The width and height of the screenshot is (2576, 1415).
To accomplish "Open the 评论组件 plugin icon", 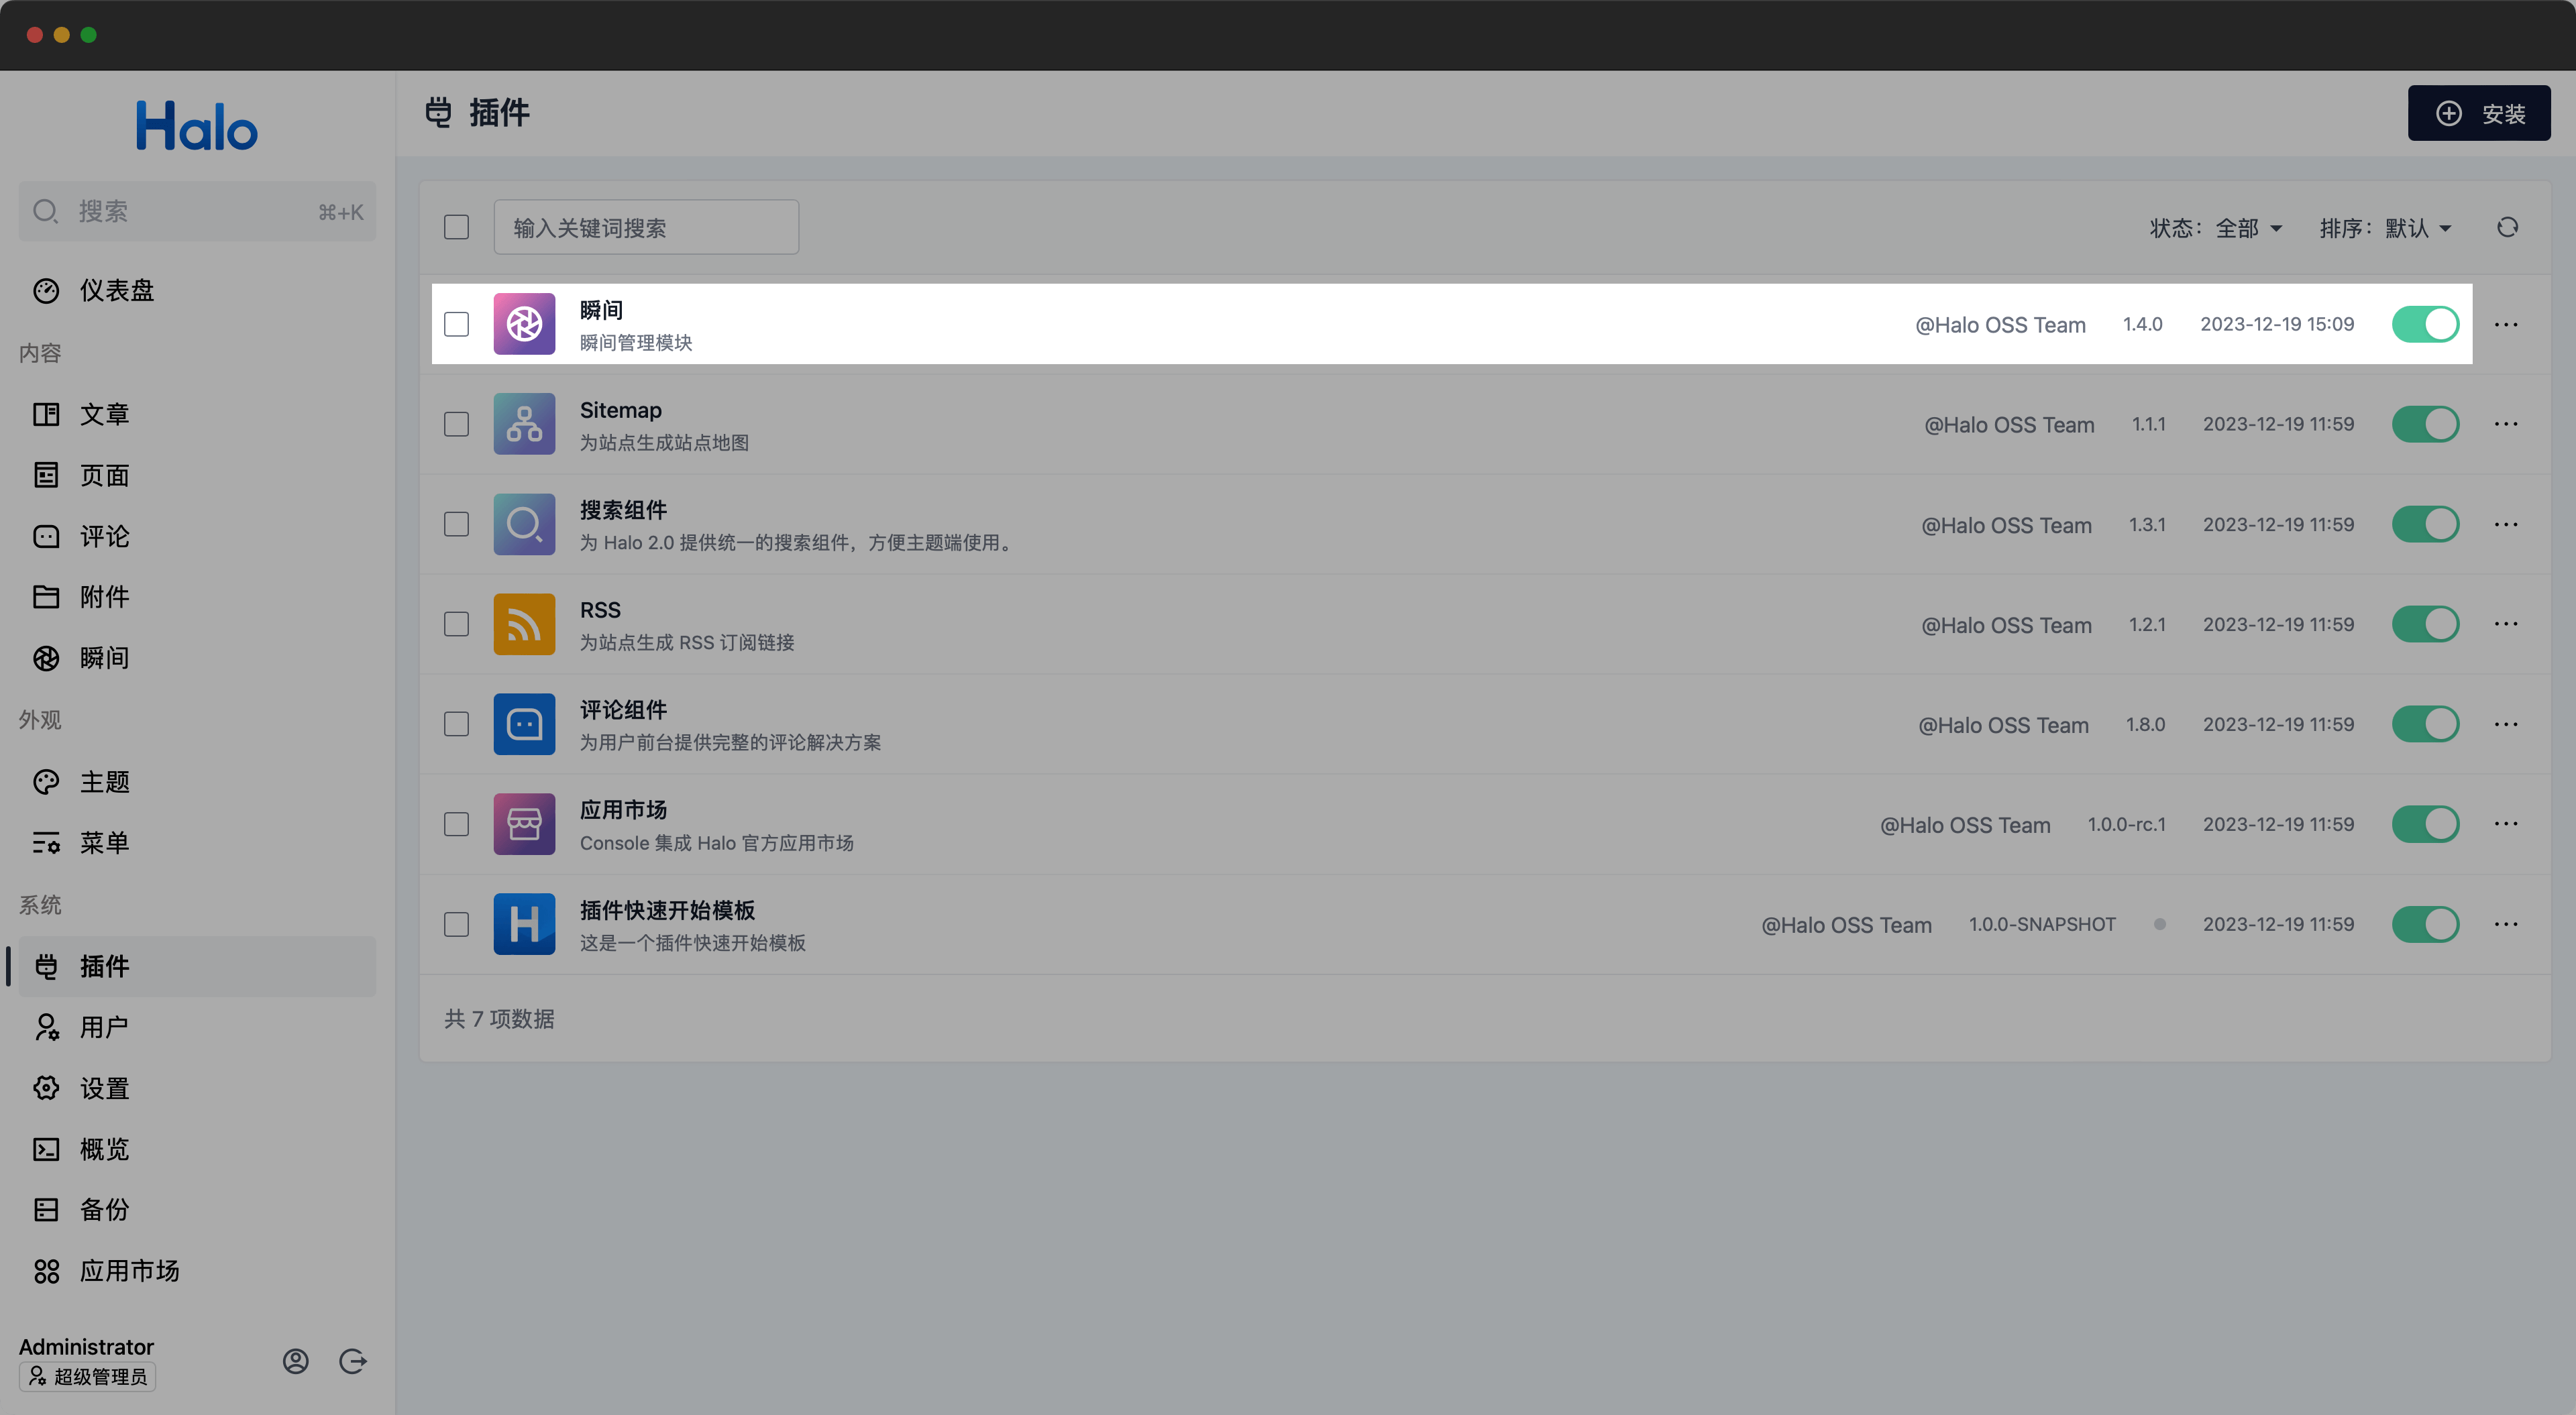I will point(524,724).
